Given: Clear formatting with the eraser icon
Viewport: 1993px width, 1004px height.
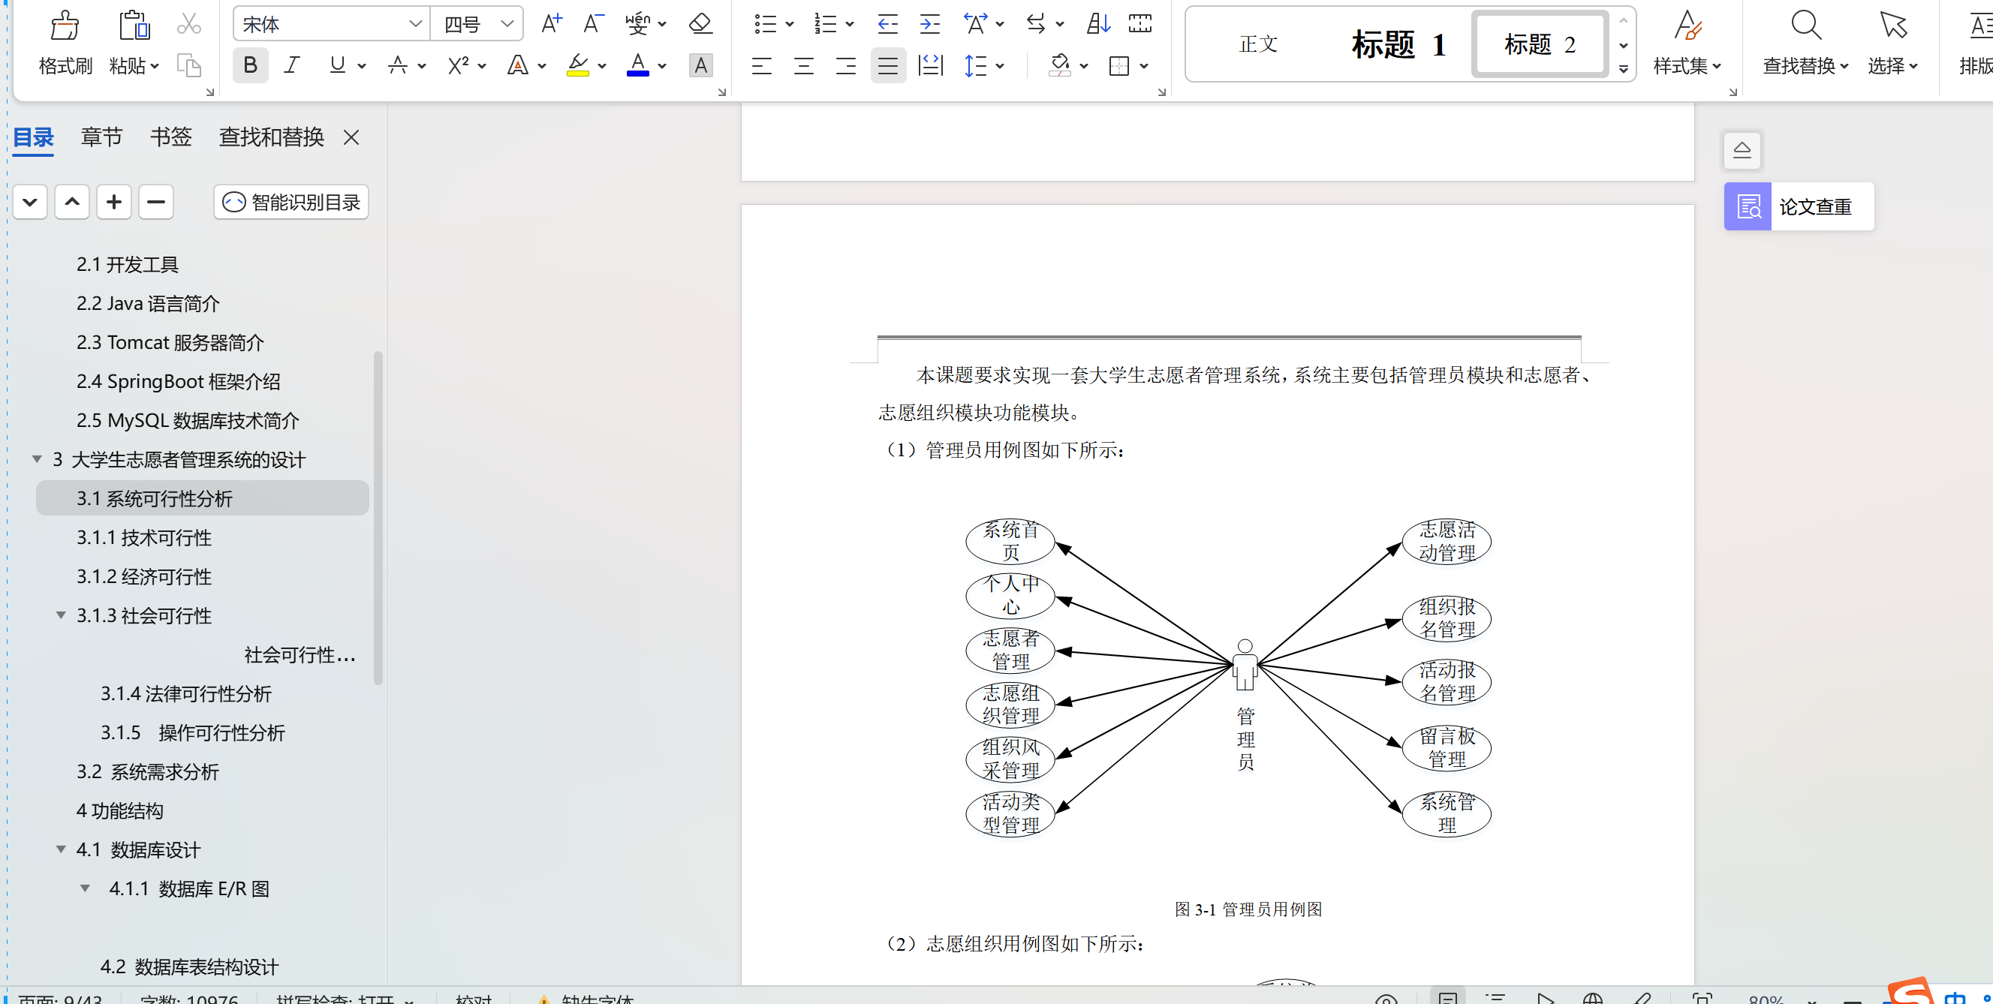Looking at the screenshot, I should (699, 23).
